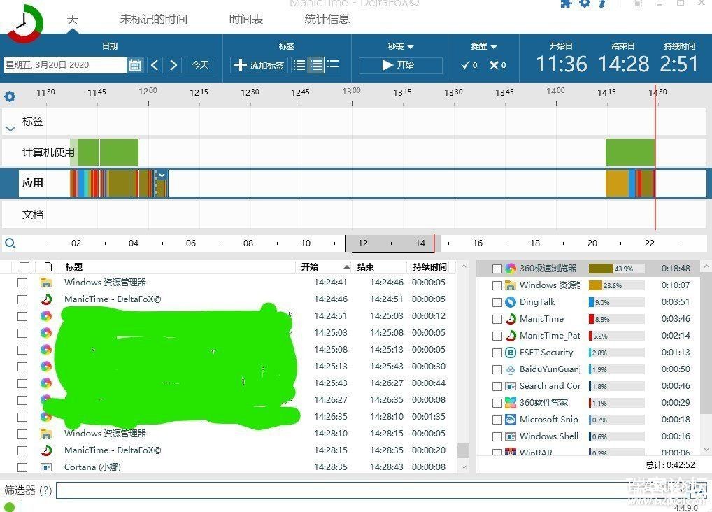Open the 提醒 reminder dropdown

tap(484, 47)
